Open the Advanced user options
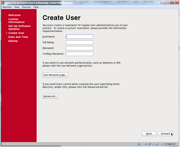This screenshot has height=147, width=180. (50, 96)
